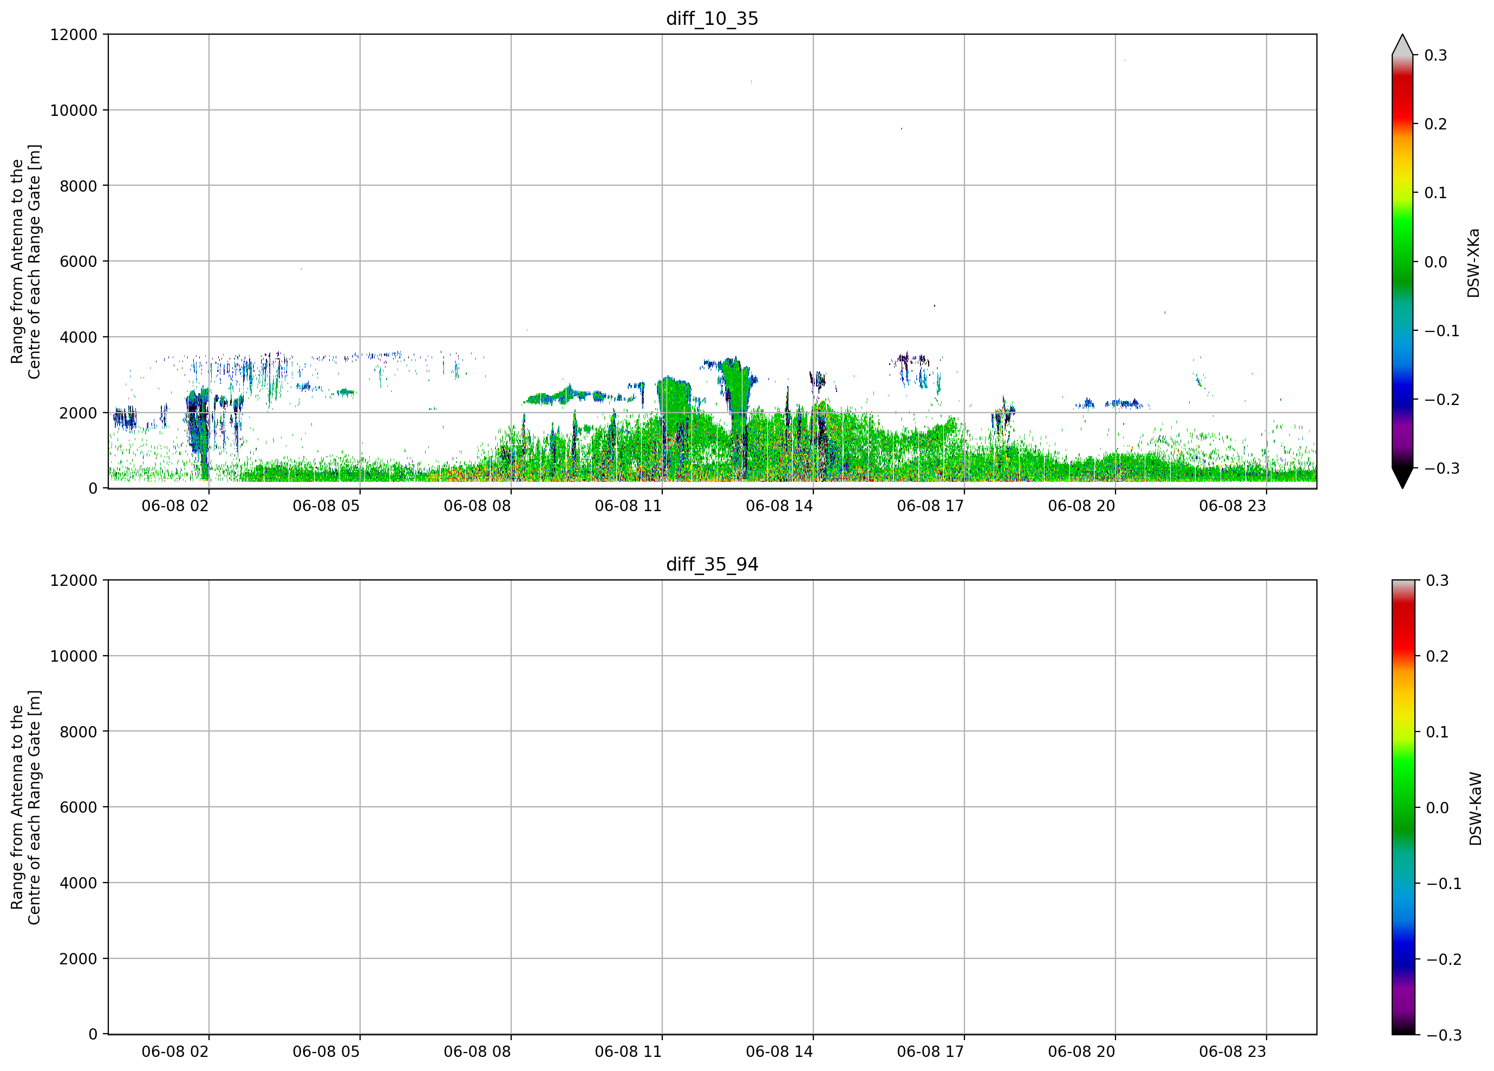Click the 06-08 11 tick label in top plot
Screen dimensions: 1494x1071
pyautogui.click(x=628, y=506)
